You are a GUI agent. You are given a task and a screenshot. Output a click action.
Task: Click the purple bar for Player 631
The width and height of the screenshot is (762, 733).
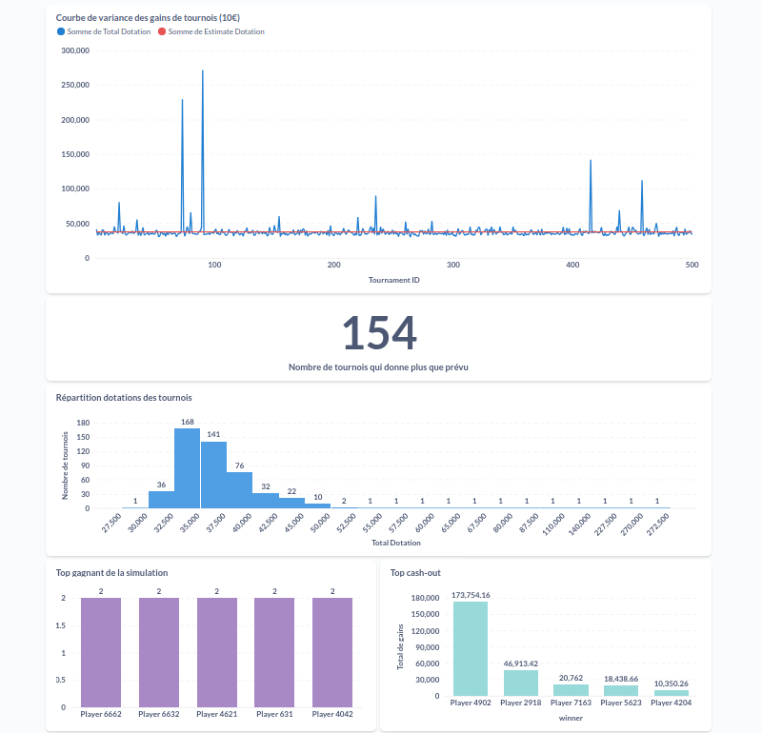pos(274,652)
